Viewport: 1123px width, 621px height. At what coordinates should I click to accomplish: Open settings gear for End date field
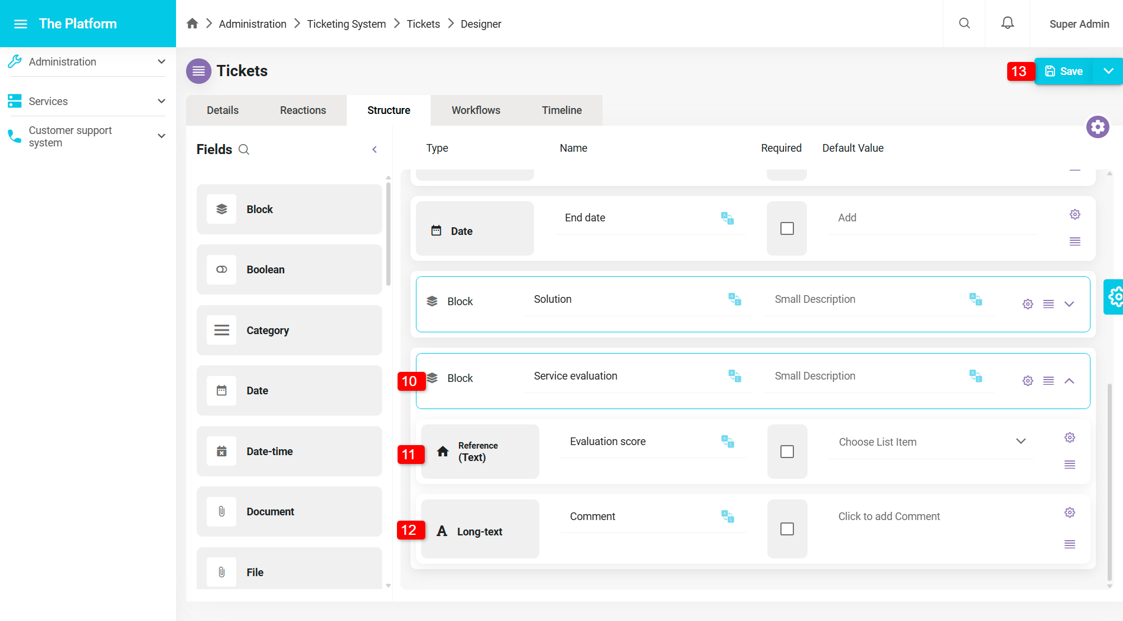click(1075, 214)
